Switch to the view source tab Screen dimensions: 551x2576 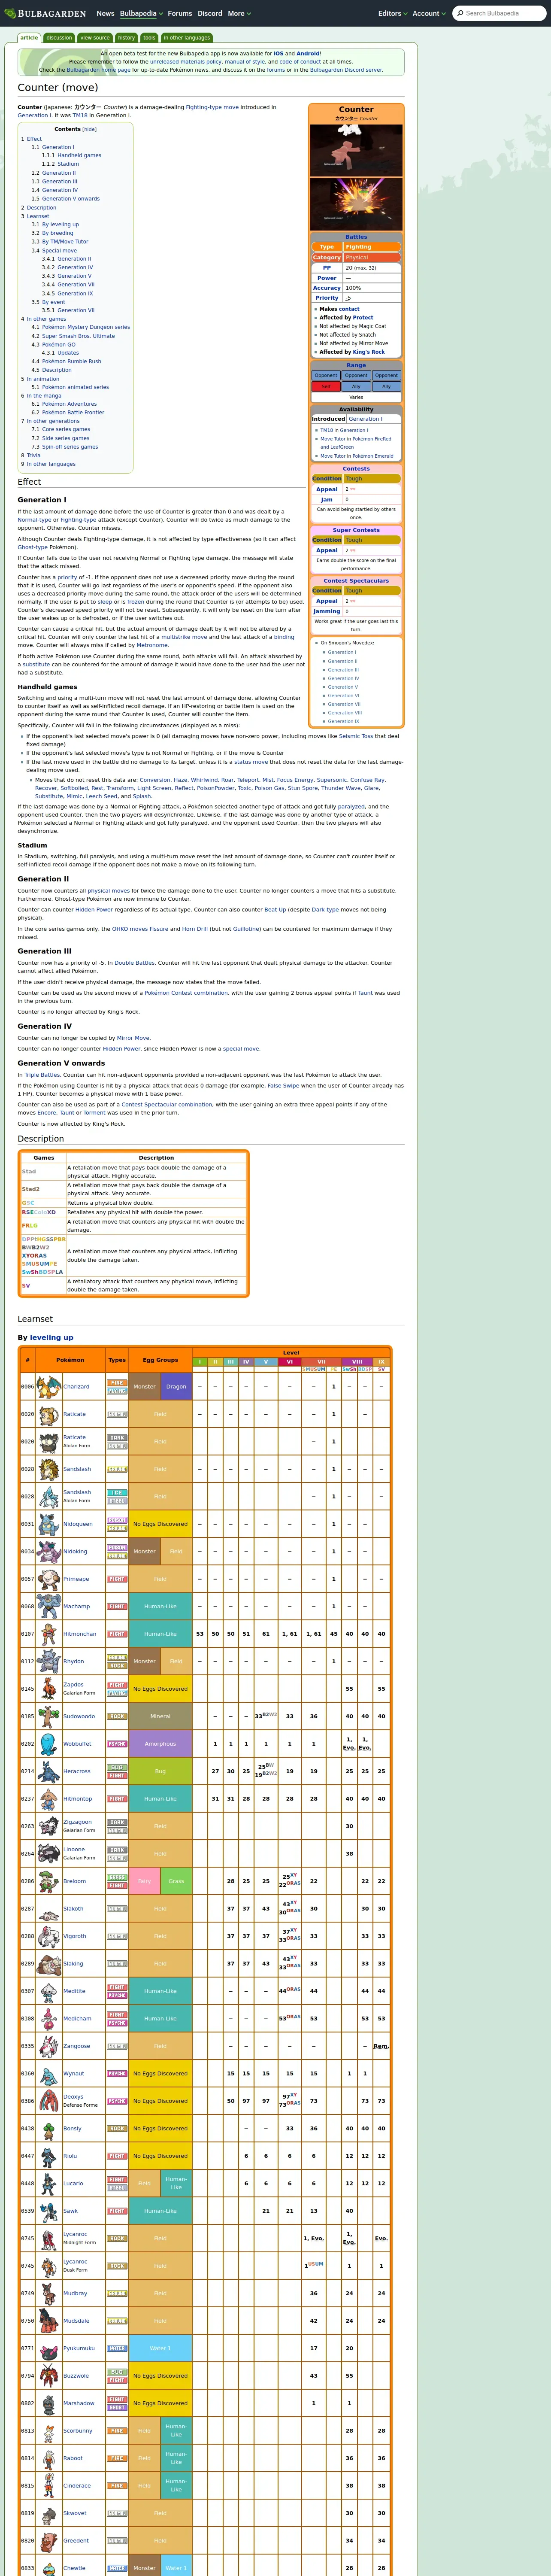[95, 38]
